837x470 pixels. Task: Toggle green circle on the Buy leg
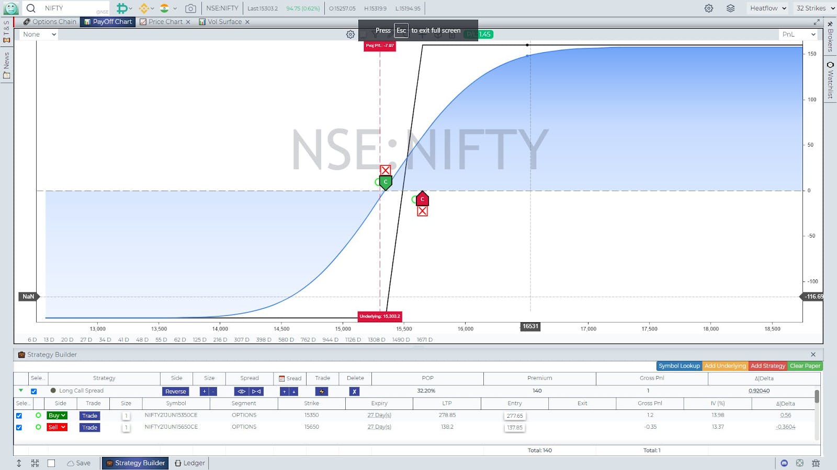coord(38,415)
